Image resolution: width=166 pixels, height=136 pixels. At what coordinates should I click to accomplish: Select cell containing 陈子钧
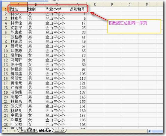click(19, 65)
